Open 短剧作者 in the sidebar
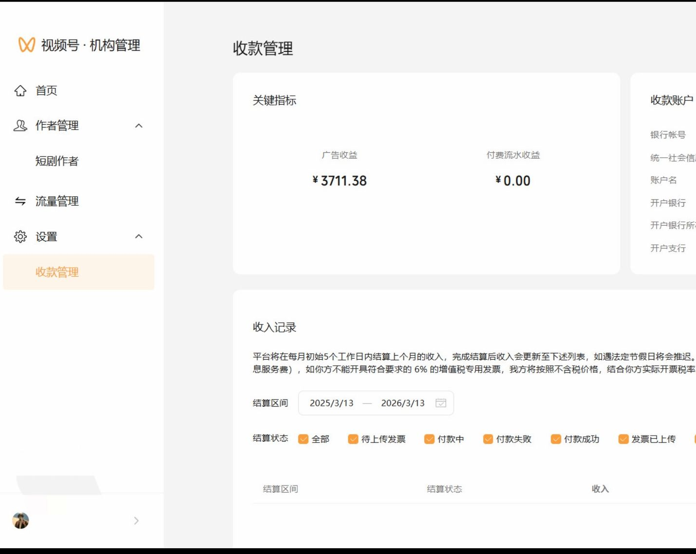 coord(57,161)
